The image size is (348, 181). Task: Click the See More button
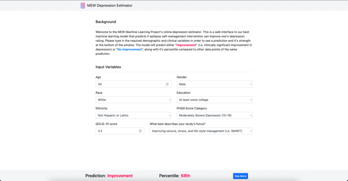coord(241,176)
